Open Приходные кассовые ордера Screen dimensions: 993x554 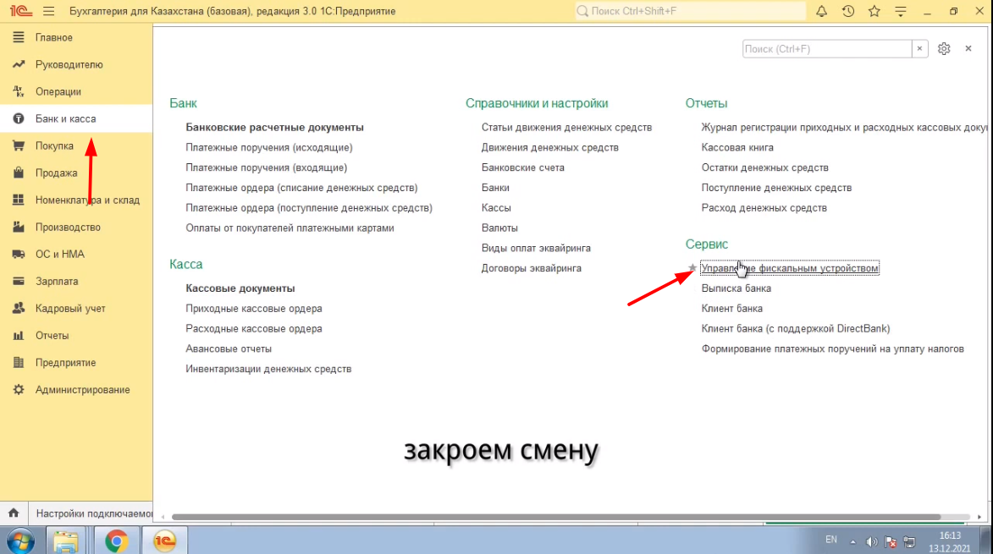pyautogui.click(x=253, y=309)
